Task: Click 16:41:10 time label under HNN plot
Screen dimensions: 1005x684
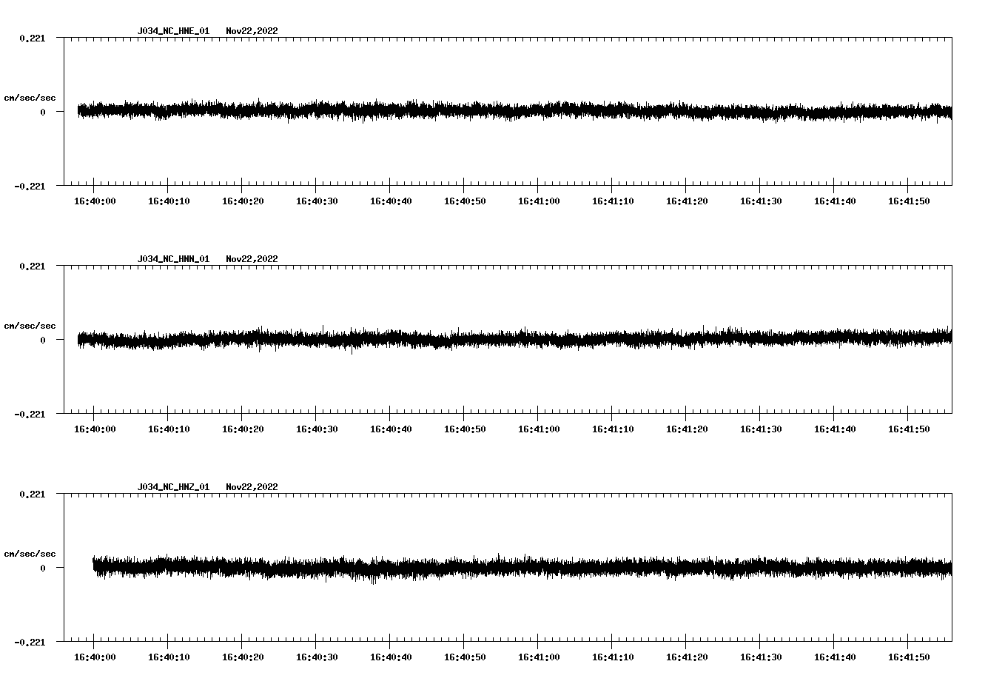Action: pyautogui.click(x=613, y=429)
